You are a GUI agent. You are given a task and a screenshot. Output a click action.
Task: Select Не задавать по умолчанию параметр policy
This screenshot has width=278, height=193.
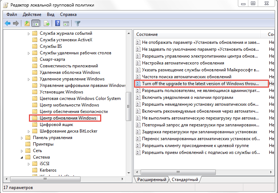pos(200,49)
